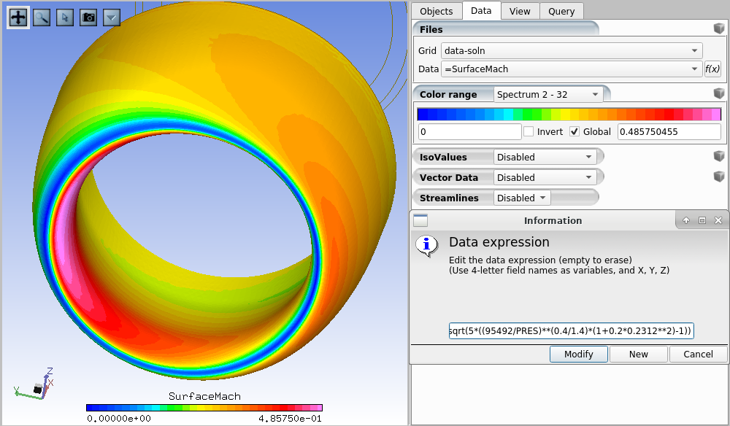The image size is (730, 426).
Task: Click the cube icon beside Files
Action: coord(719,29)
